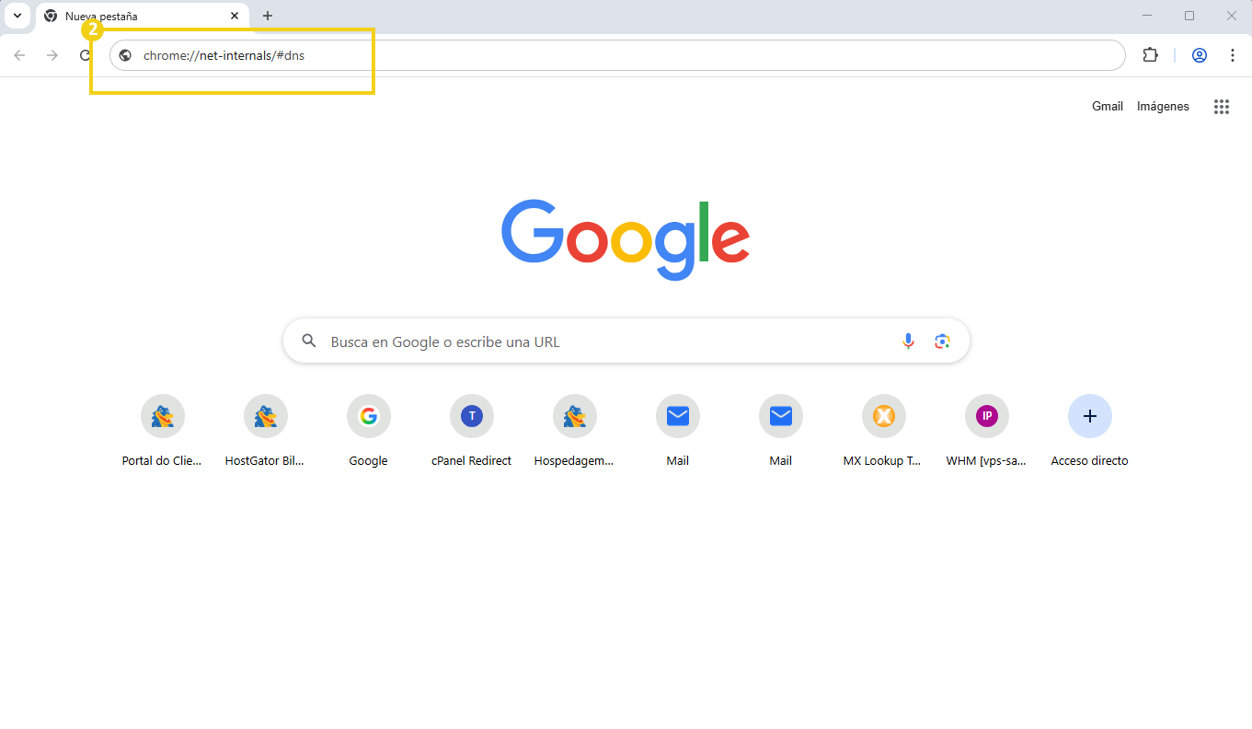Viewport: 1252px width, 729px height.
Task: Activate voice search microphone
Action: (x=908, y=341)
